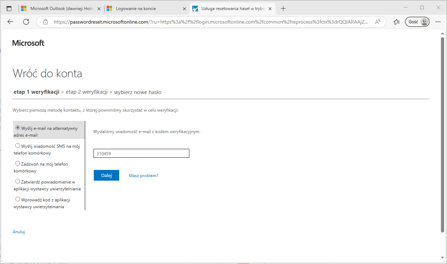
Task: Click the wybierz nowe hasło step text
Action: point(138,92)
